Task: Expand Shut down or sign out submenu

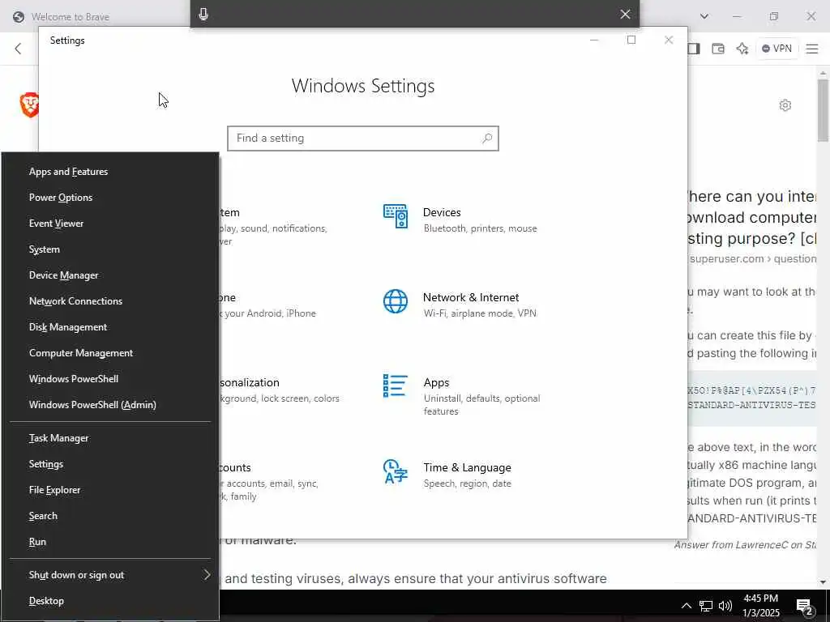Action: [x=110, y=575]
